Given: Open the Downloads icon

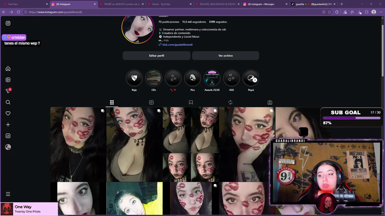Looking at the screenshot, I should [359, 12].
